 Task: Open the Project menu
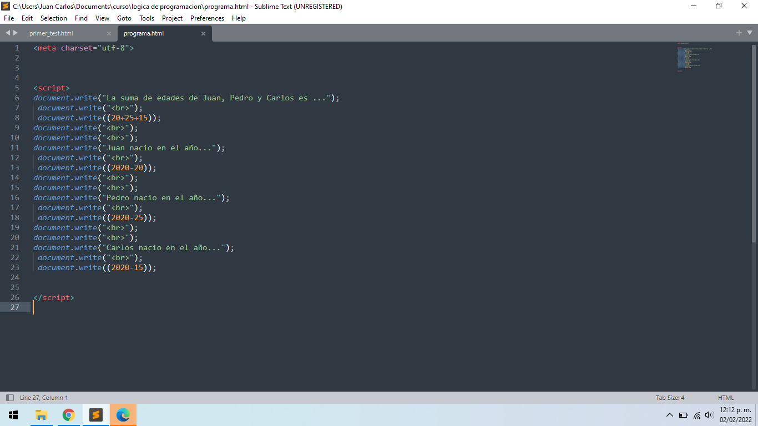click(x=173, y=18)
